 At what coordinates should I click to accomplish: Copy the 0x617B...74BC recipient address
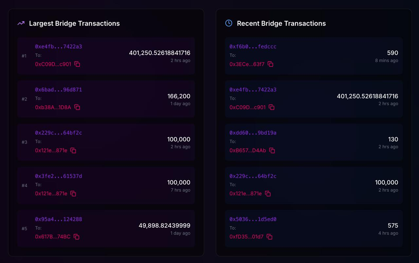pos(77,237)
